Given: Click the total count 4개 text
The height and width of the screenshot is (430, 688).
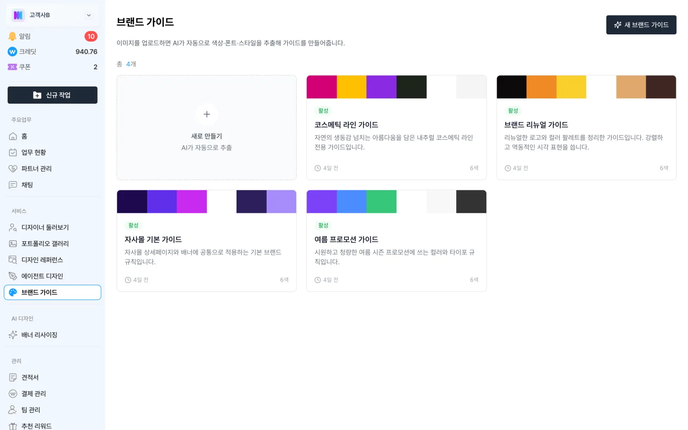Looking at the screenshot, I should (x=131, y=64).
